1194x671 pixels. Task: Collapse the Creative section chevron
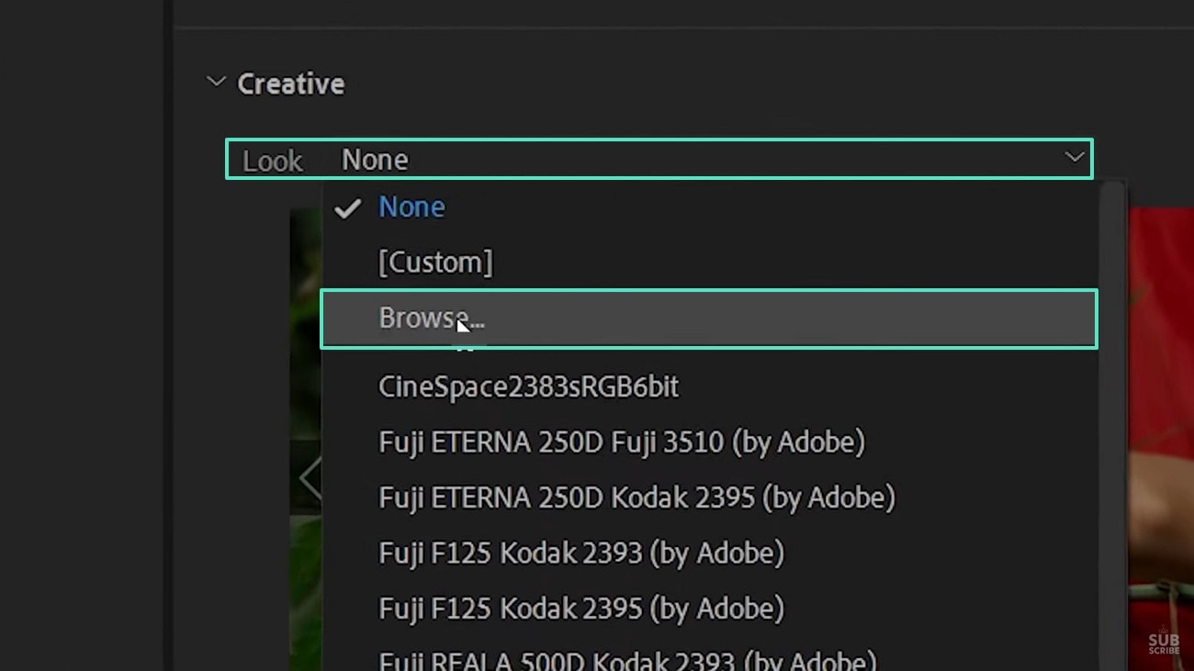point(216,83)
